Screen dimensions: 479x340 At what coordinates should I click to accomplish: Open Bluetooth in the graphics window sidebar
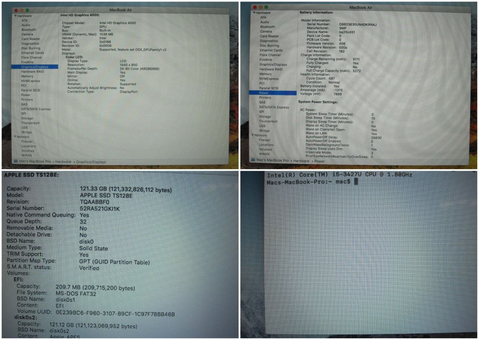29,29
